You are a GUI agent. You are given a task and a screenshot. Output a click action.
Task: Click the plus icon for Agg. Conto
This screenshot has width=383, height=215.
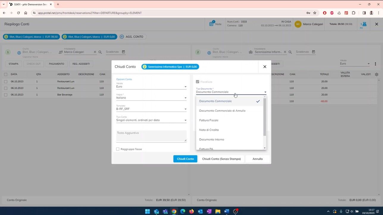pos(122,37)
